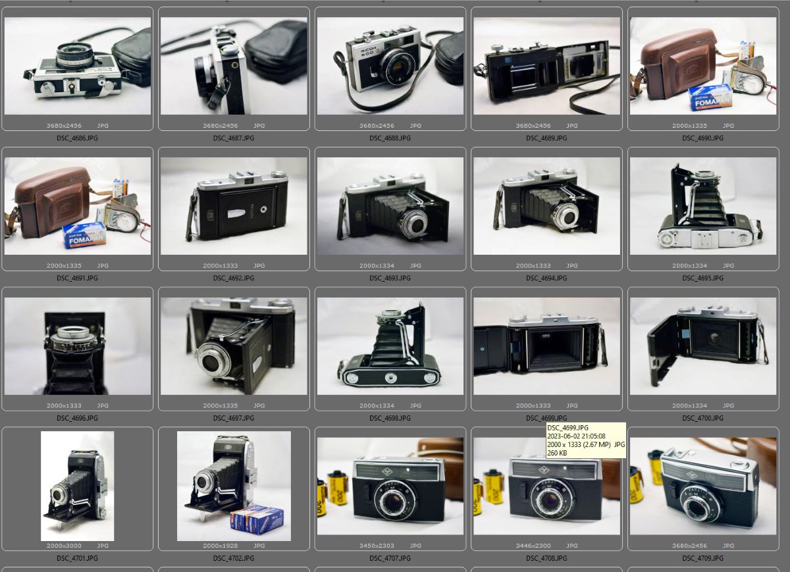This screenshot has height=572, width=790.
Task: Click the file name DSC_4700.JPG
Action: tap(703, 419)
